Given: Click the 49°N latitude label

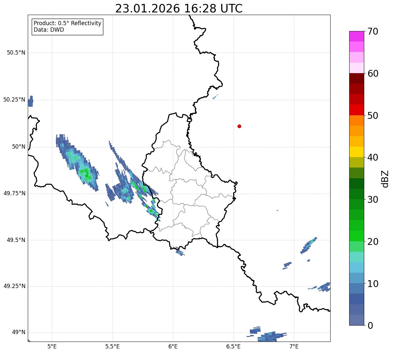Looking at the screenshot, I should point(19,332).
